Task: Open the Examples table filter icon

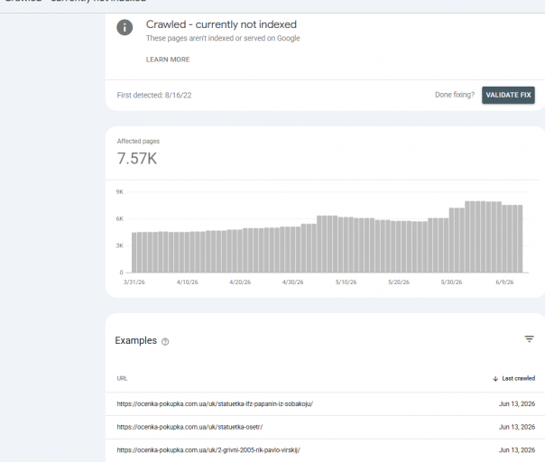Action: point(529,339)
